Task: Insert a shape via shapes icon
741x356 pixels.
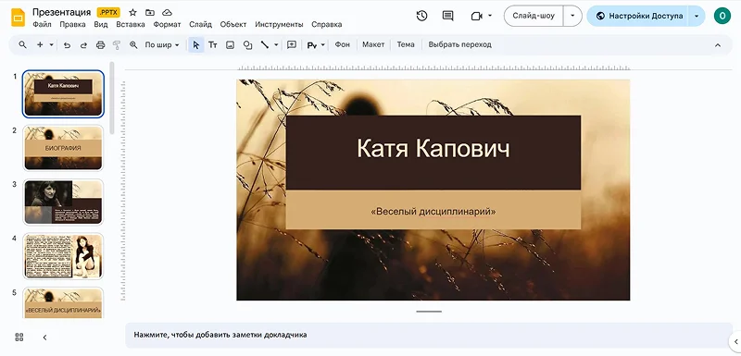Action: point(247,44)
